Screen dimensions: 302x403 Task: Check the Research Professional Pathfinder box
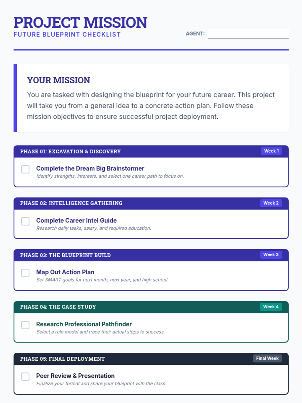pos(25,325)
